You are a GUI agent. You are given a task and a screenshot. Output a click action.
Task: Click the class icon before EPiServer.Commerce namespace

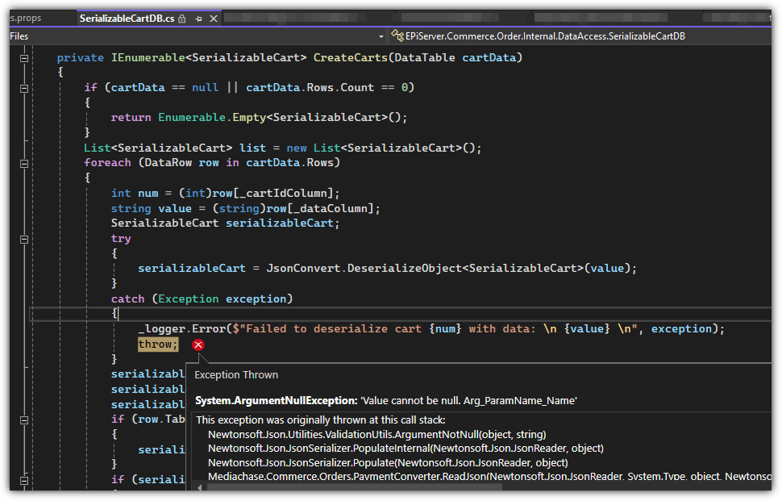tap(397, 35)
